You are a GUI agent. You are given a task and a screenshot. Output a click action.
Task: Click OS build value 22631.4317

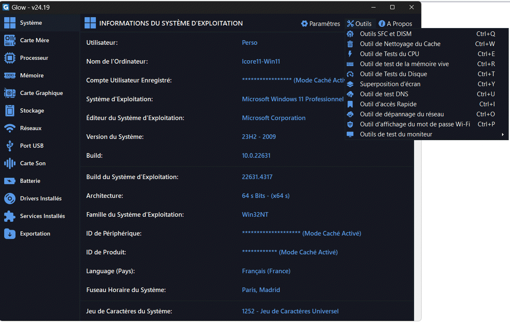tap(257, 177)
